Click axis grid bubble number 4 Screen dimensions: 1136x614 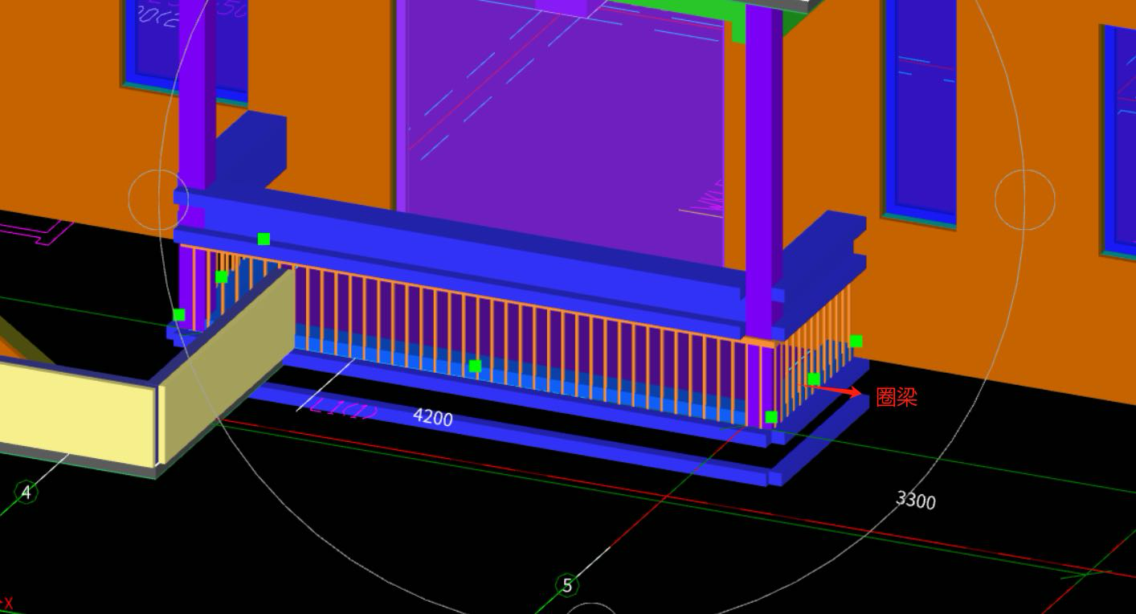click(26, 492)
